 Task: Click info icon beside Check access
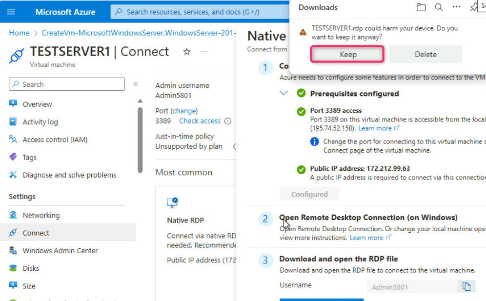(x=227, y=121)
